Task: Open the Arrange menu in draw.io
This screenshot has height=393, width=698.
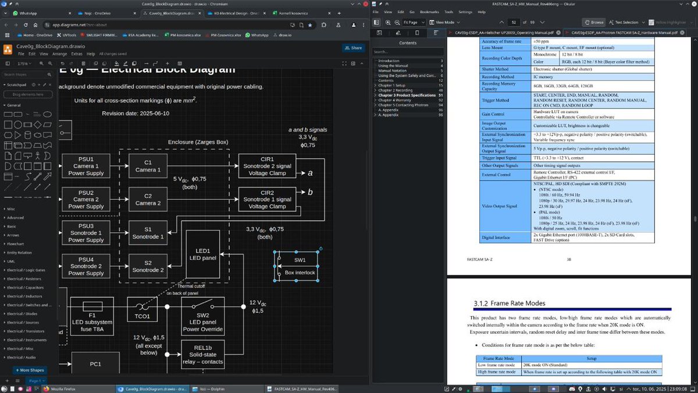Action: click(59, 54)
